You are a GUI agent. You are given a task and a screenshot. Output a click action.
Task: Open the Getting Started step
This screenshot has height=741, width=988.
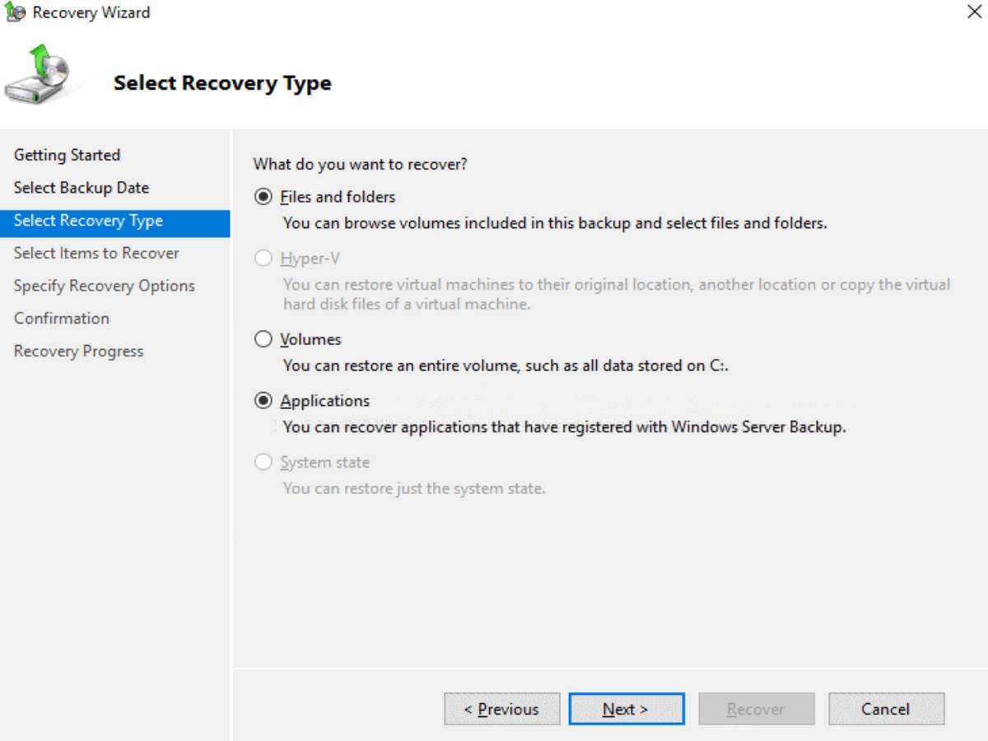(67, 155)
